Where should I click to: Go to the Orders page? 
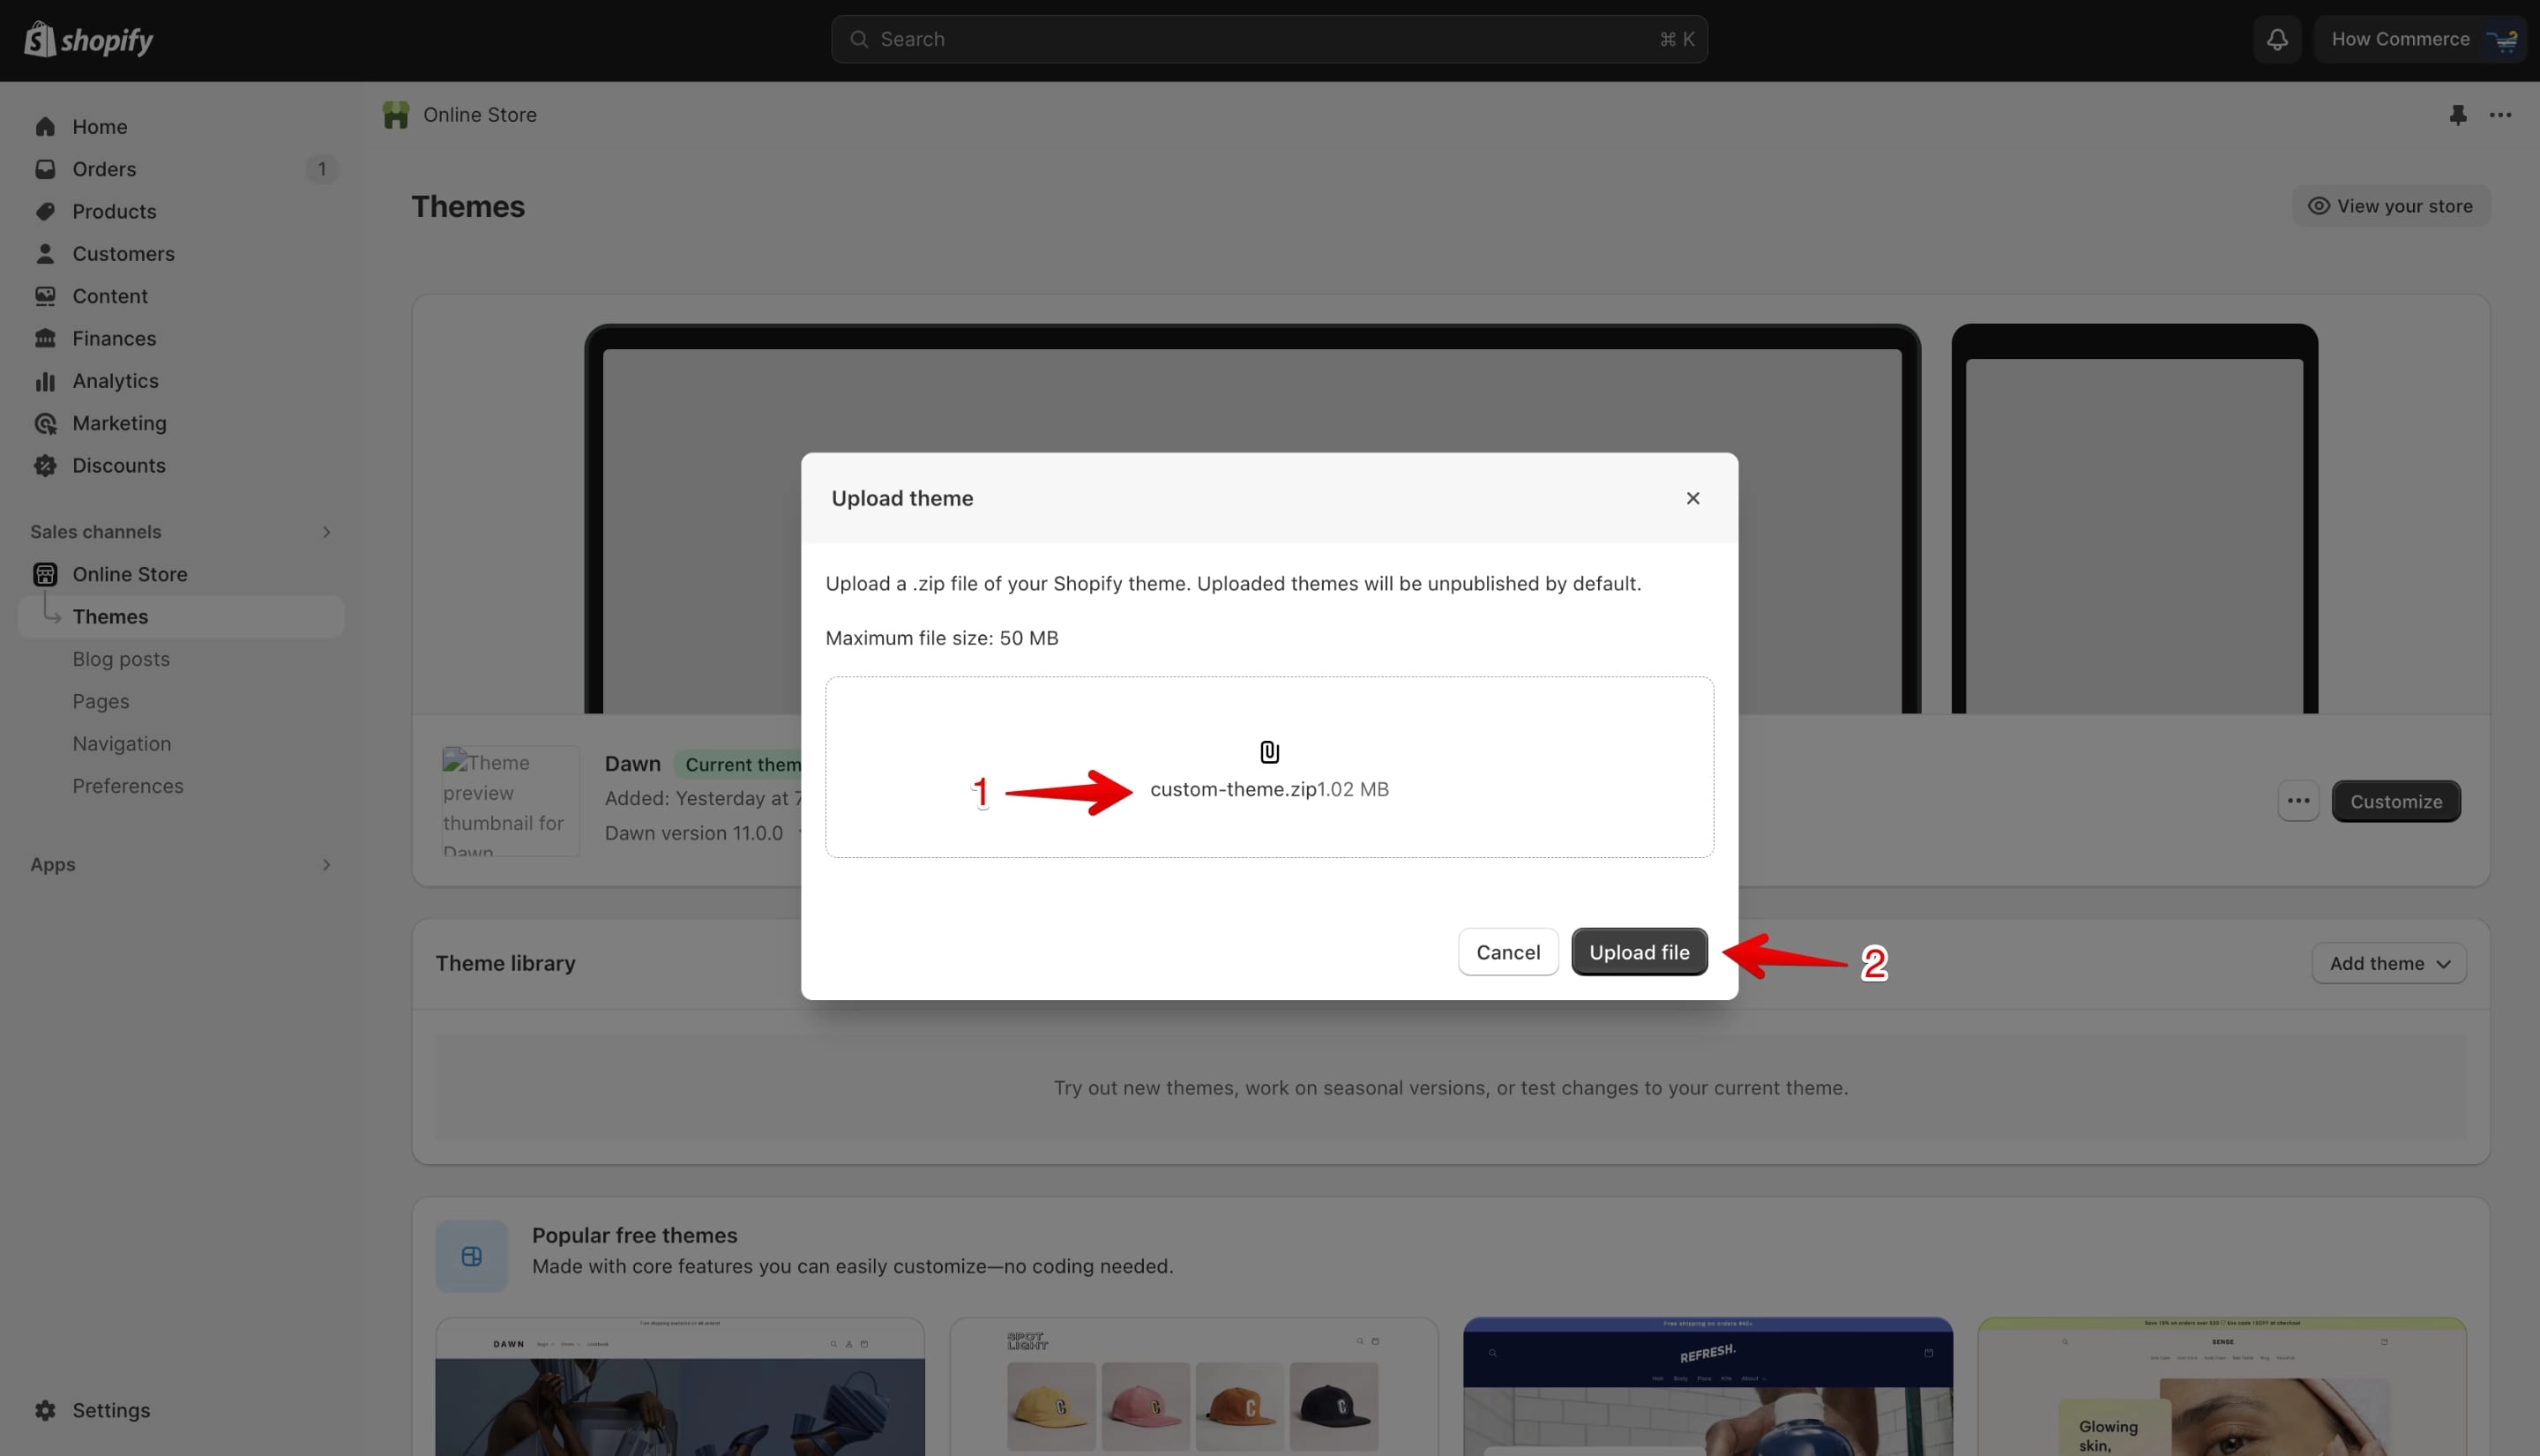click(x=181, y=169)
